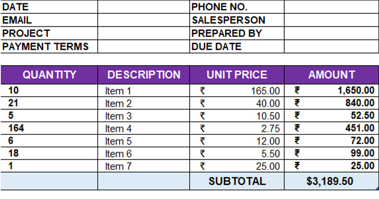Click the blank PREPARED BY value cell
379x199 pixels.
[331, 33]
